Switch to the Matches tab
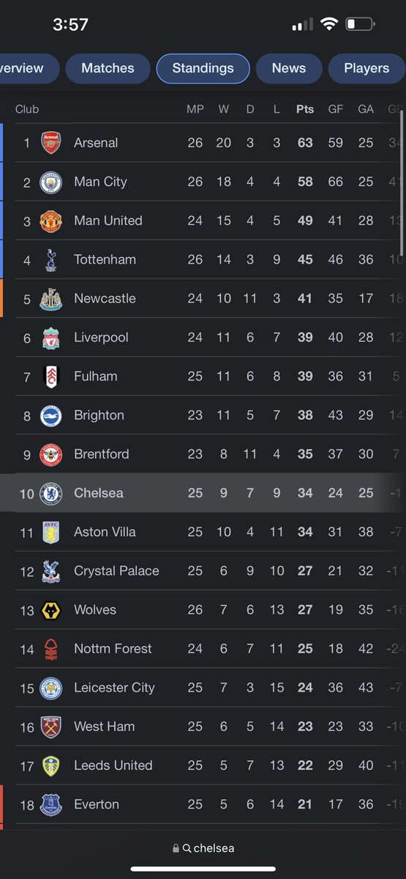Screen dimensions: 406x879 [x=108, y=68]
